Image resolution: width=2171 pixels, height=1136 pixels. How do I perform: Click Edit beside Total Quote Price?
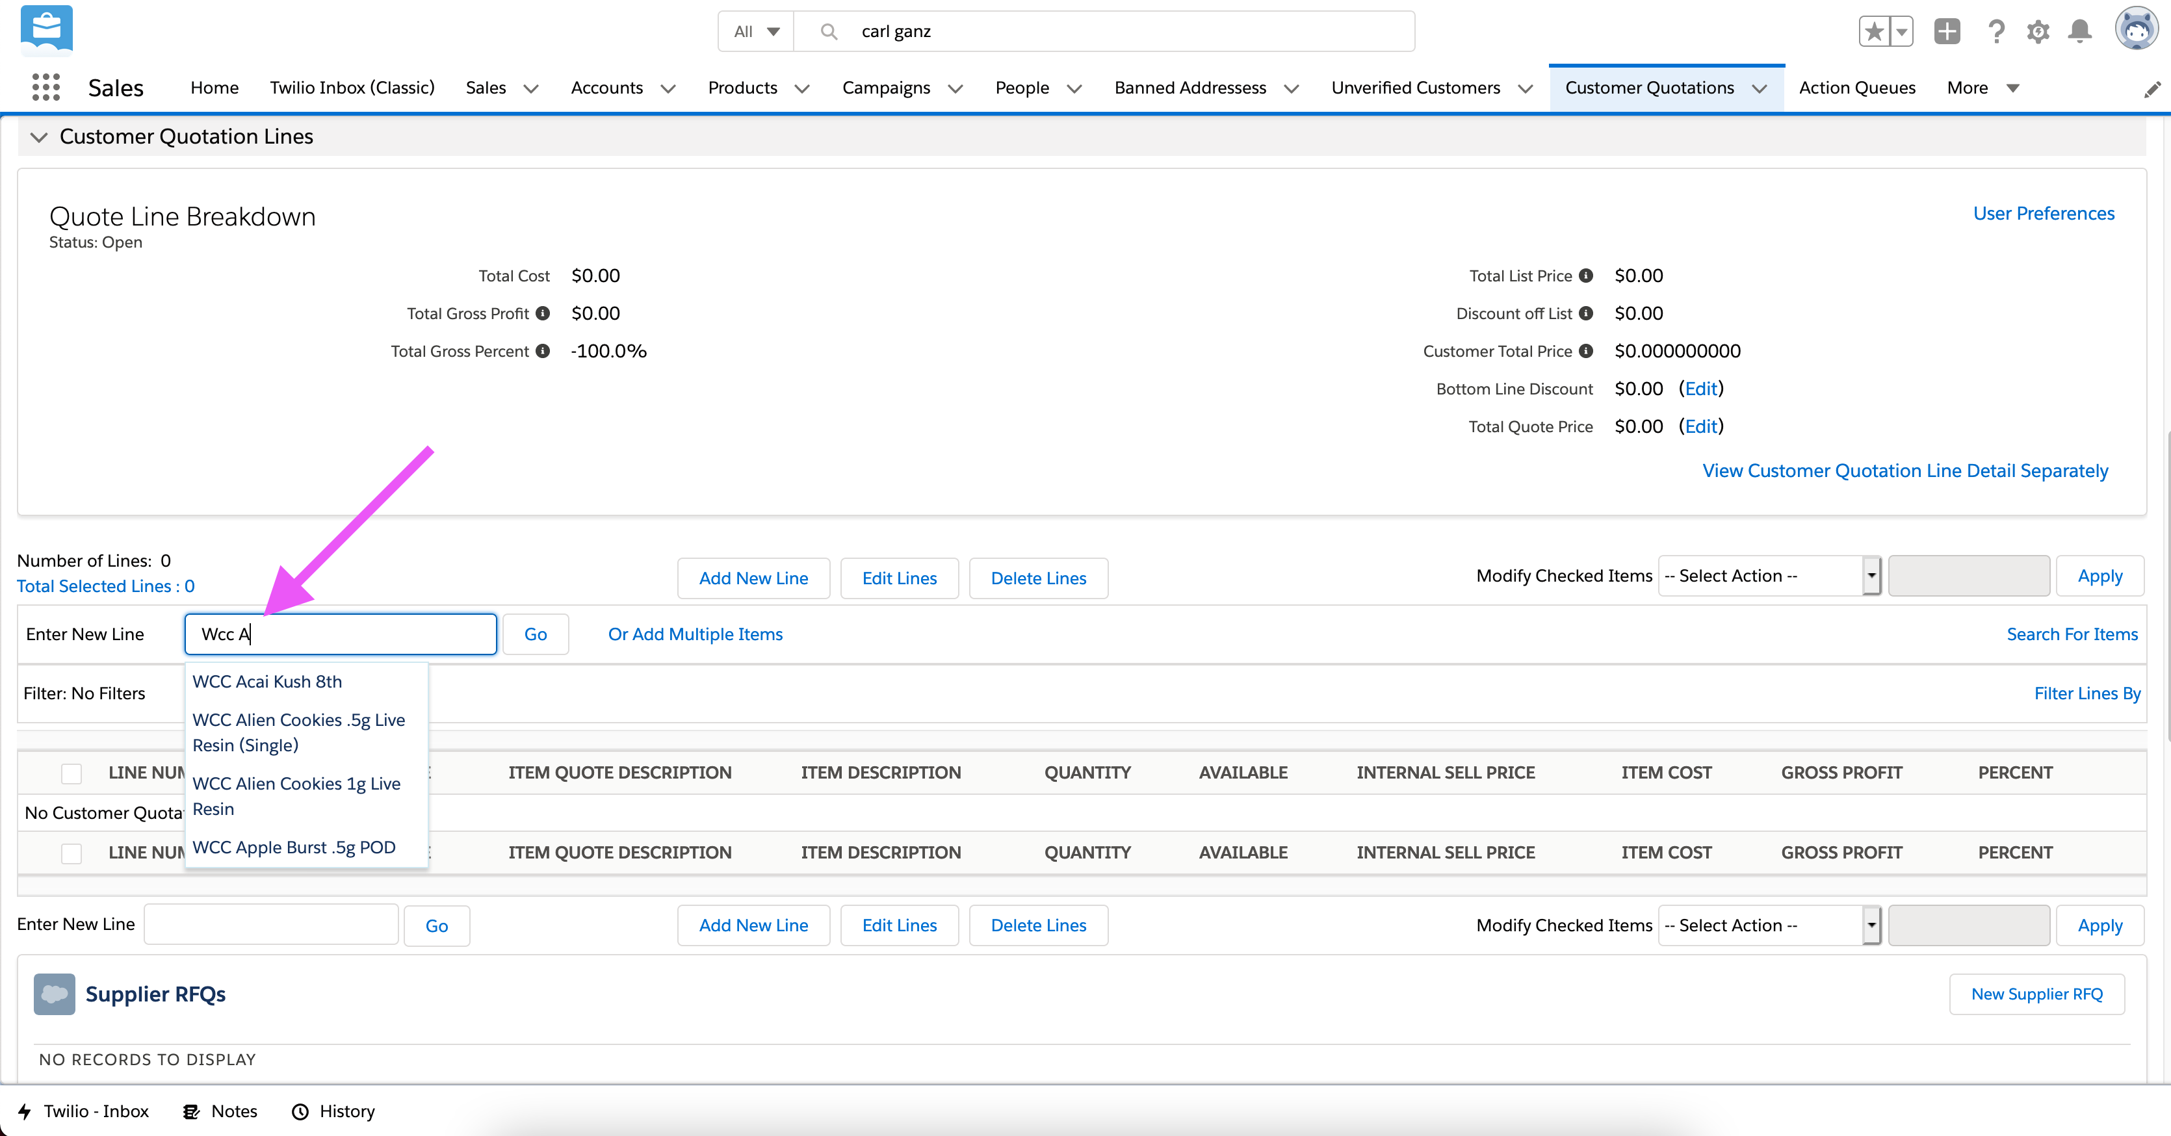point(1701,426)
